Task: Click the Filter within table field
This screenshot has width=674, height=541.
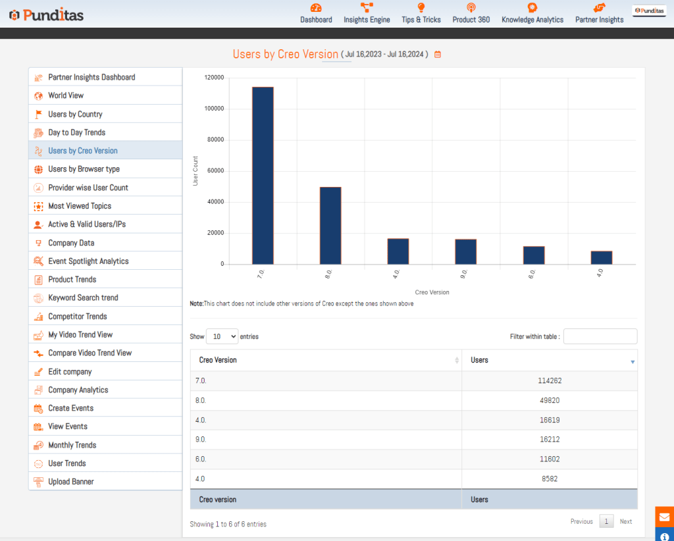Action: pyautogui.click(x=600, y=336)
